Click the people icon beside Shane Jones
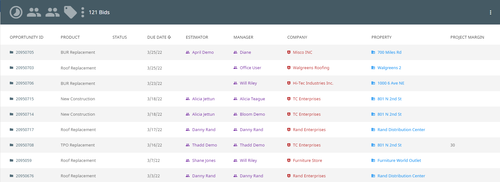The height and width of the screenshot is (182, 500). [x=188, y=160]
